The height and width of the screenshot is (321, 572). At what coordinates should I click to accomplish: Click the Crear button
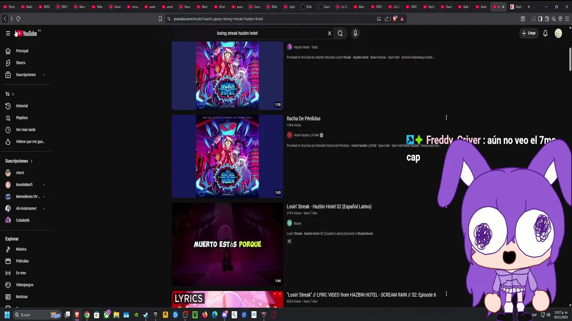click(529, 33)
